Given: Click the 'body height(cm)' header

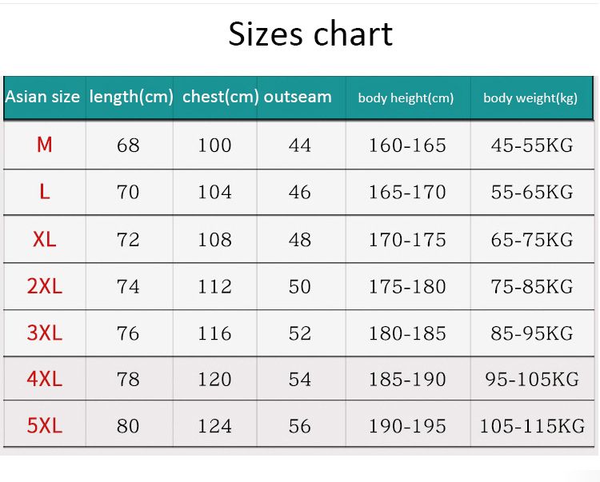Looking at the screenshot, I should tap(406, 98).
